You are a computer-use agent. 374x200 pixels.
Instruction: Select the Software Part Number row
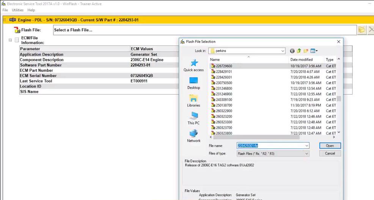[x=99, y=65]
